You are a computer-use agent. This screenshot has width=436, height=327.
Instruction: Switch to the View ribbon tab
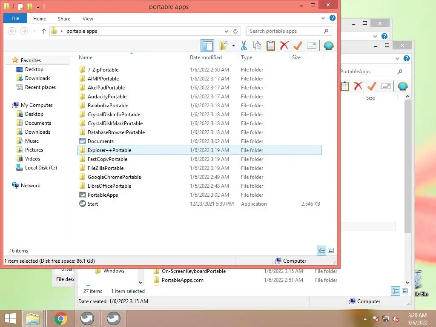88,19
